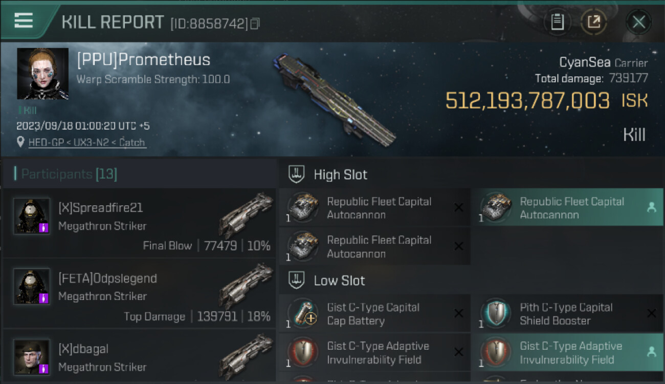The width and height of the screenshot is (665, 384).
Task: Click the clipboard report icon
Action: point(557,22)
